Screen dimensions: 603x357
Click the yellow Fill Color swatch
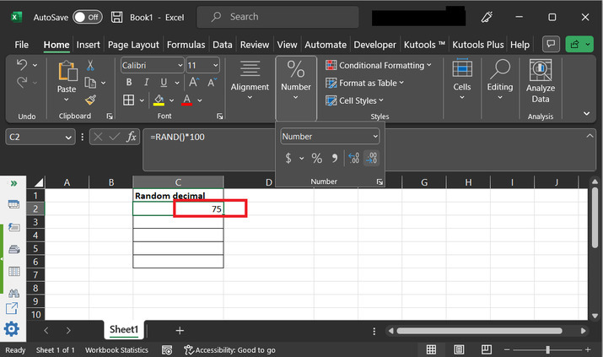(x=159, y=100)
